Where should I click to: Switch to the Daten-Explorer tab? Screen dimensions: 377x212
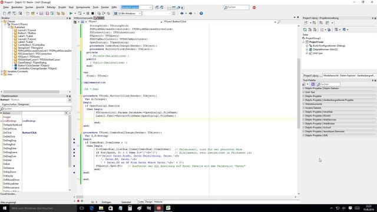pos(348,75)
